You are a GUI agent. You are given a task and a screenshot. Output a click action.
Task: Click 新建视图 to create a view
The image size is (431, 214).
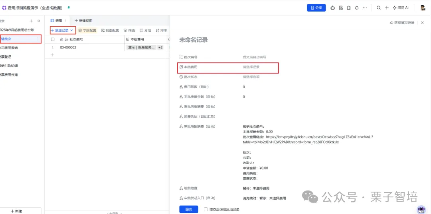[x=83, y=21]
